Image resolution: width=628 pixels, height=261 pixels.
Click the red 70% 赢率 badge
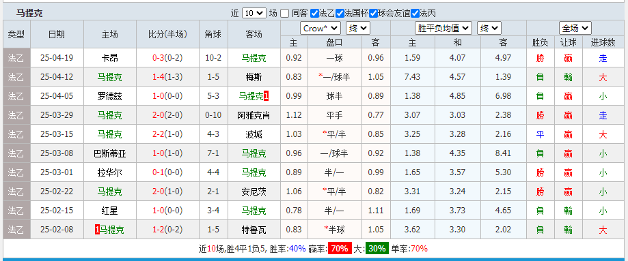[x=340, y=249]
